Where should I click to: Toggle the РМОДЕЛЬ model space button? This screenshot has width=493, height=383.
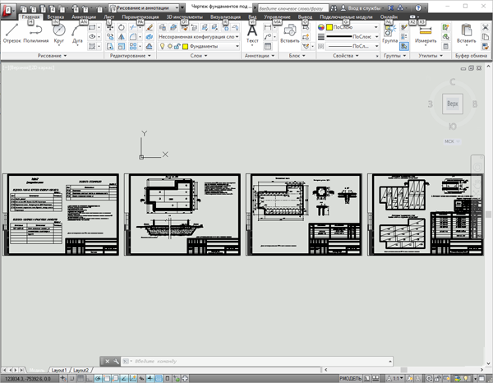click(x=351, y=379)
